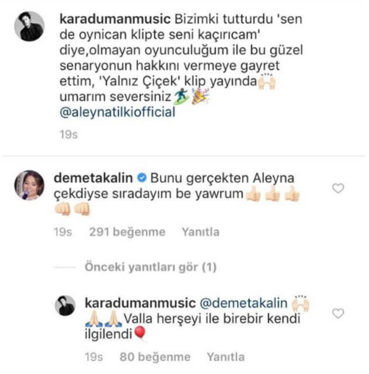Open the @aleynatilkiofficial mention

(x=117, y=112)
